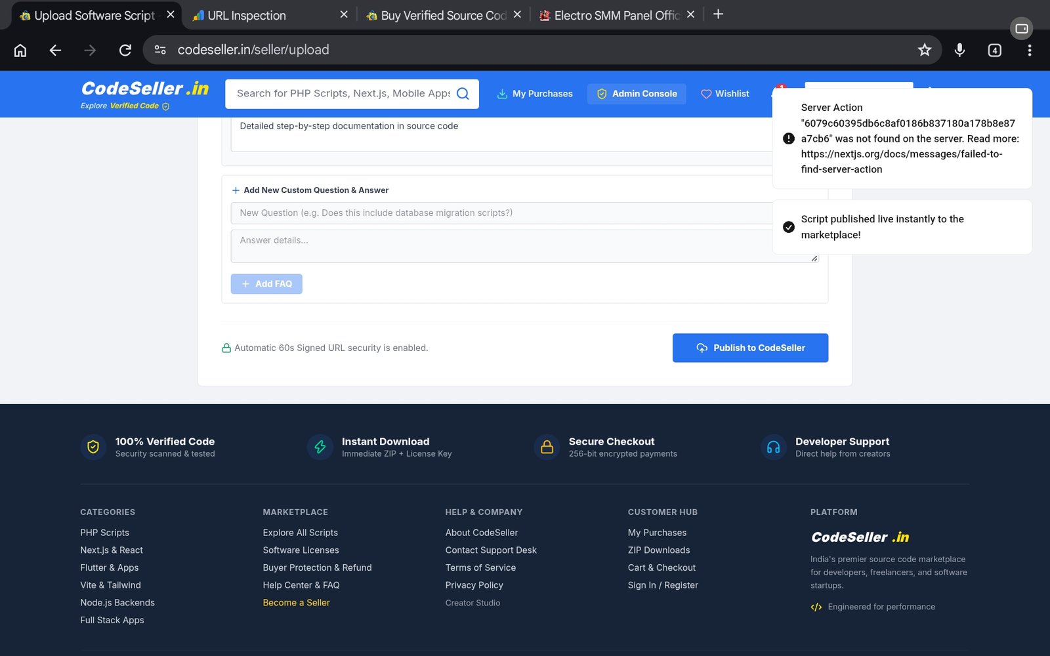This screenshot has width=1050, height=656.
Task: Click the shield 100% Verified Code icon
Action: pos(93,447)
